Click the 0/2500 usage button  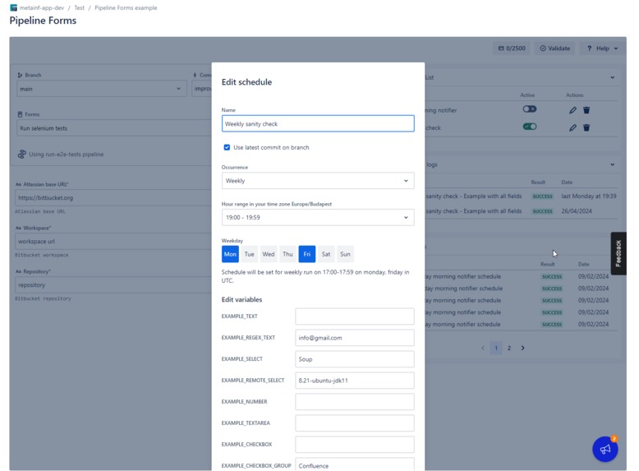(512, 48)
